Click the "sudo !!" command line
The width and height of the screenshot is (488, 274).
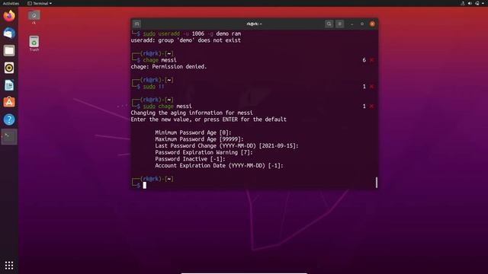[x=153, y=86]
